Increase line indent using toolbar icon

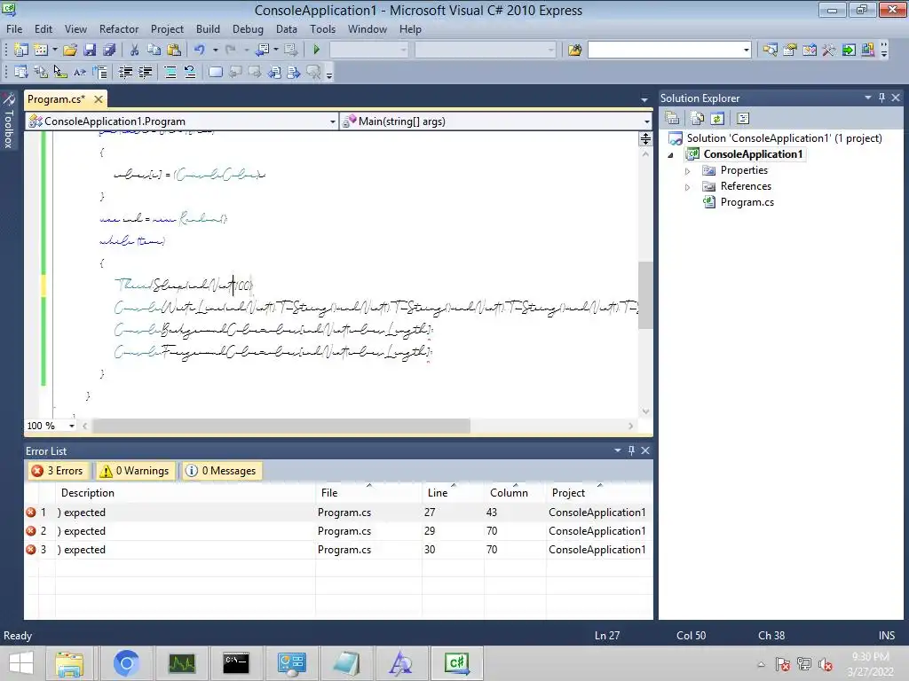145,73
